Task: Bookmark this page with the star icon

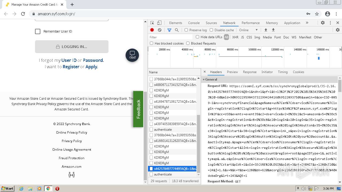Action: point(317,14)
